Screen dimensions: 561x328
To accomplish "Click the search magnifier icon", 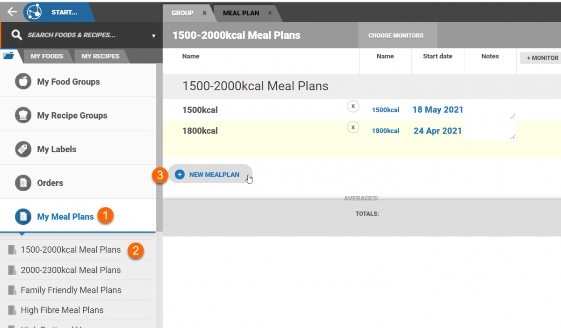I will coord(17,35).
